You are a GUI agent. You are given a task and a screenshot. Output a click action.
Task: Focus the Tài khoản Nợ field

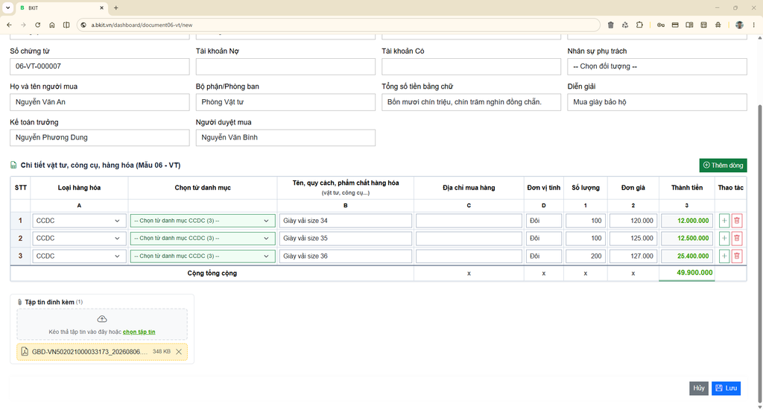285,66
